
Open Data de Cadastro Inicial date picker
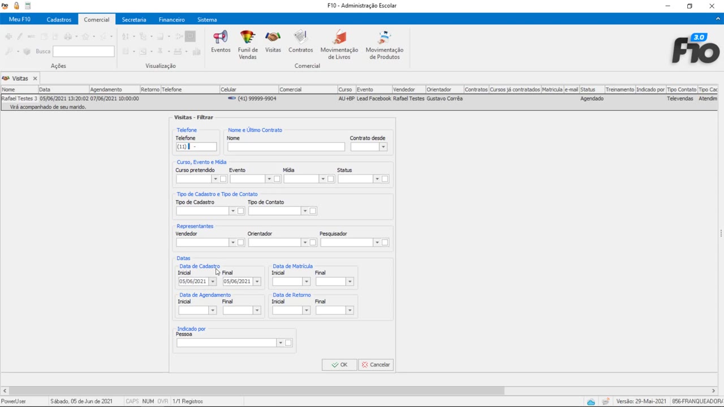(213, 282)
